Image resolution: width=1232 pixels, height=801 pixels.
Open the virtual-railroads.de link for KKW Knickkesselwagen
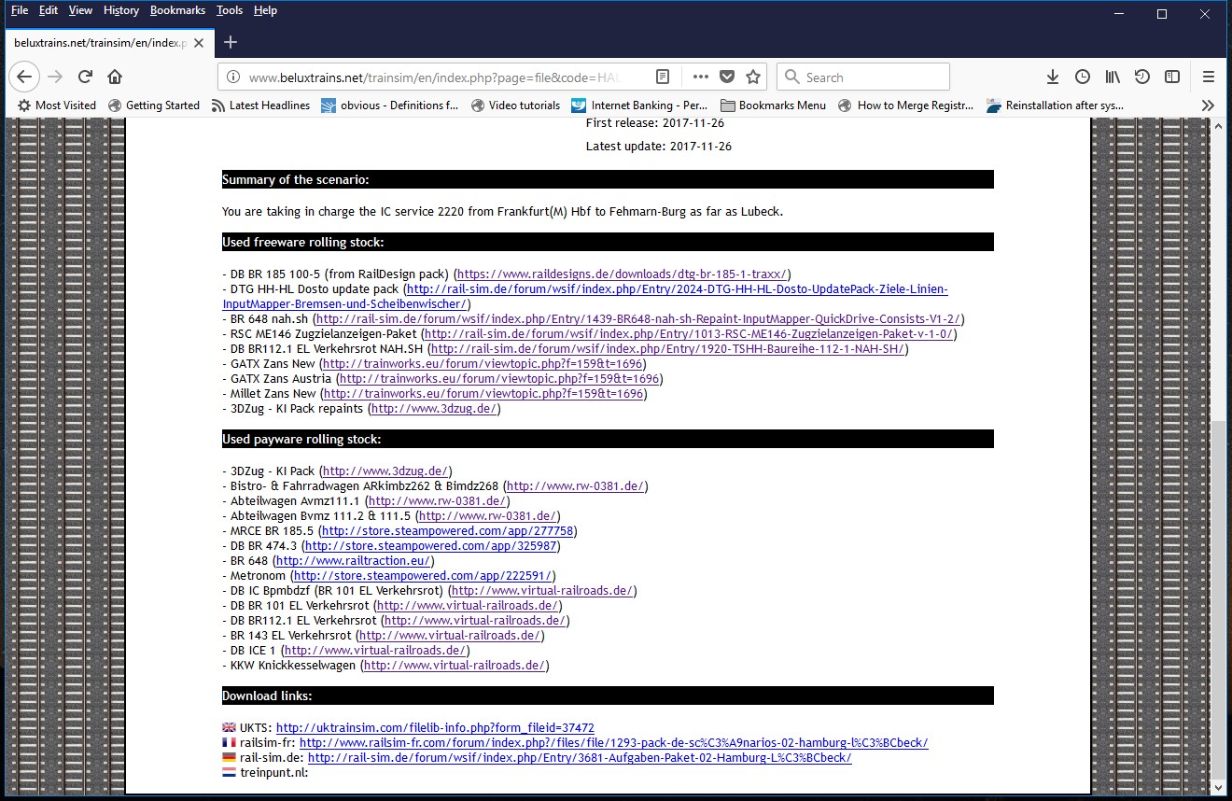455,666
